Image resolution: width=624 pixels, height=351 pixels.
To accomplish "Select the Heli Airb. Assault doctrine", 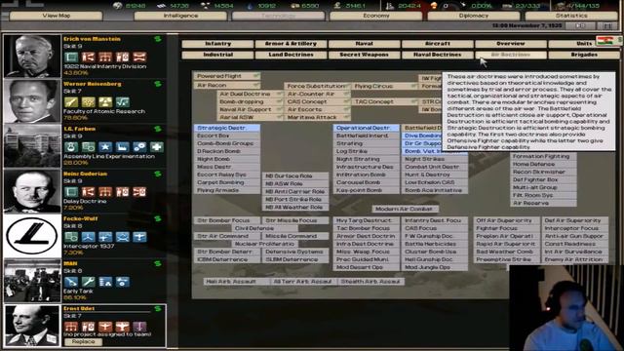I will tap(237, 282).
